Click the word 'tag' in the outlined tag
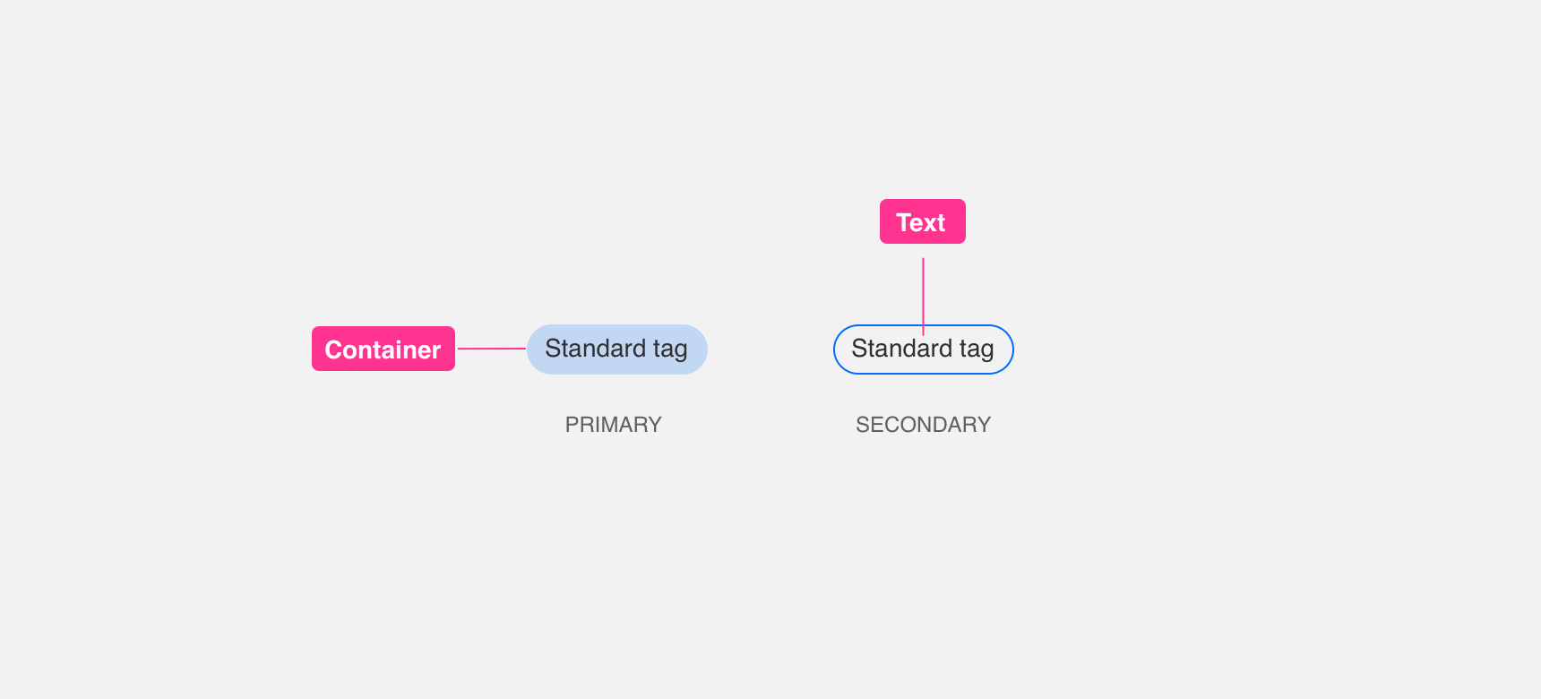Screen dimensions: 1541x699 [x=977, y=349]
